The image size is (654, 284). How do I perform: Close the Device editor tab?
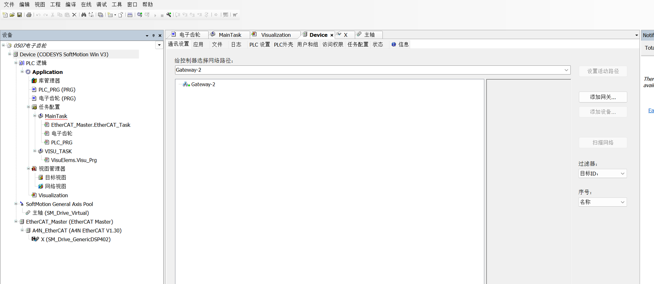tap(331, 35)
